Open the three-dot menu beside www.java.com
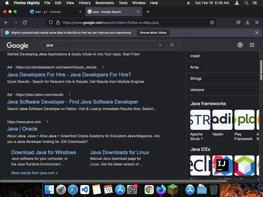Viewport: 263px width, 197px height. 47,122
